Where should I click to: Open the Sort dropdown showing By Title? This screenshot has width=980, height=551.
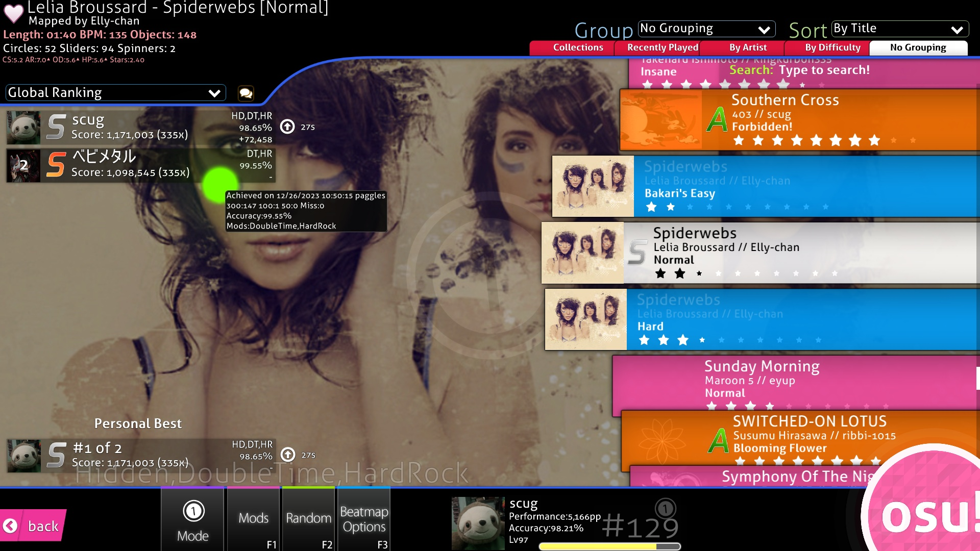(900, 29)
